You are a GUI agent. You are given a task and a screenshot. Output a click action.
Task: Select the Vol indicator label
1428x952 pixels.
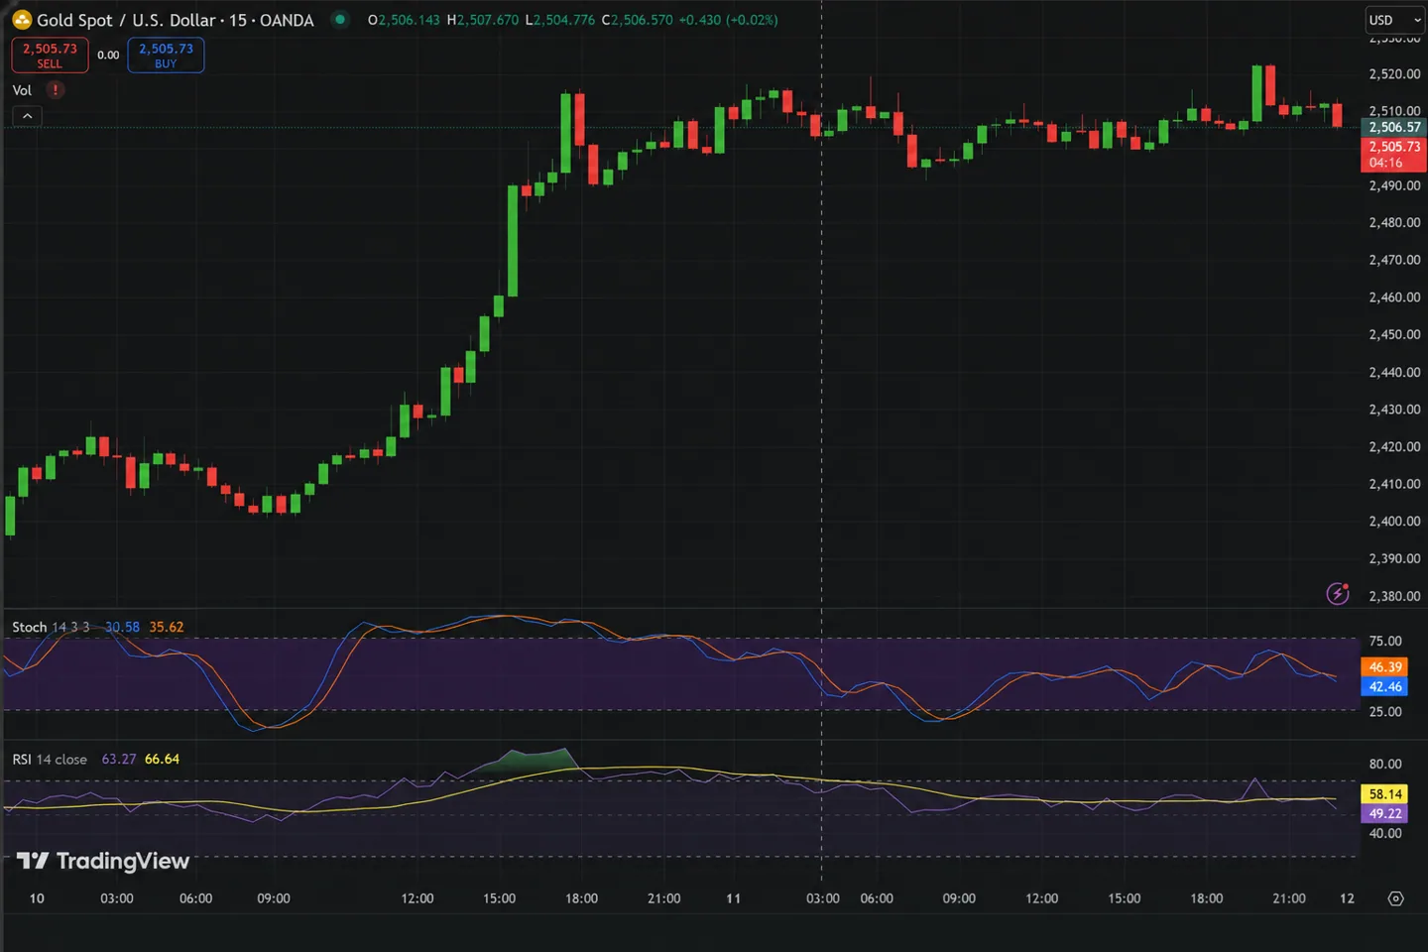pos(22,90)
